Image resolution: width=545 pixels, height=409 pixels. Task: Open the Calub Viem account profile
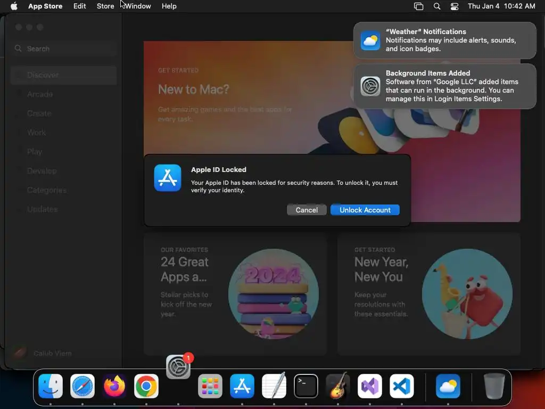(x=44, y=353)
